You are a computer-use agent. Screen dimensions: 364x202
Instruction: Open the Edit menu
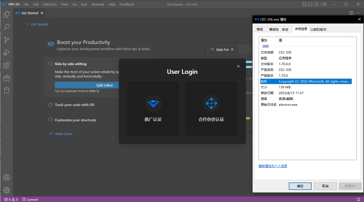tap(36, 4)
